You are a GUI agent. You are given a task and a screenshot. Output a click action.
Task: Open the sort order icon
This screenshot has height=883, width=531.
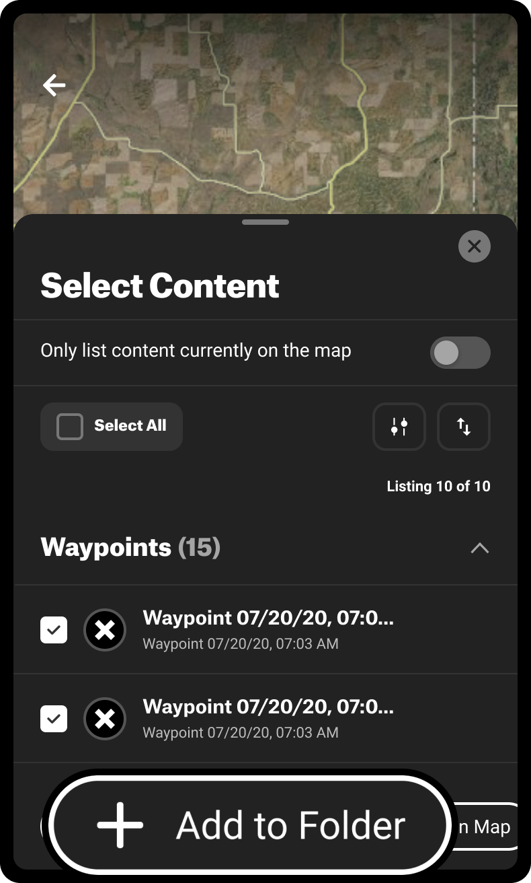(x=464, y=426)
